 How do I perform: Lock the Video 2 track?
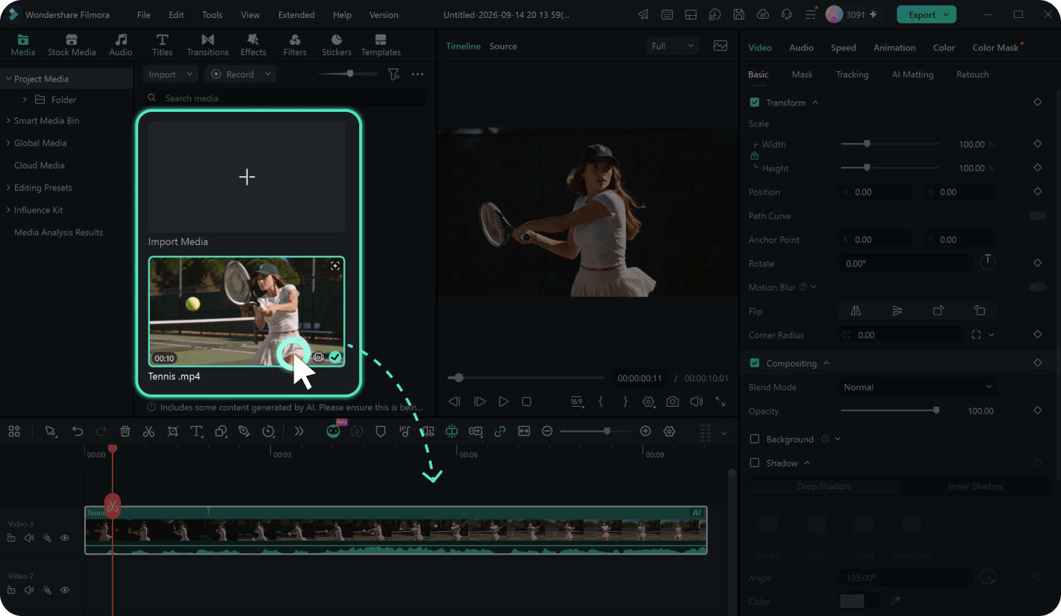tap(11, 590)
